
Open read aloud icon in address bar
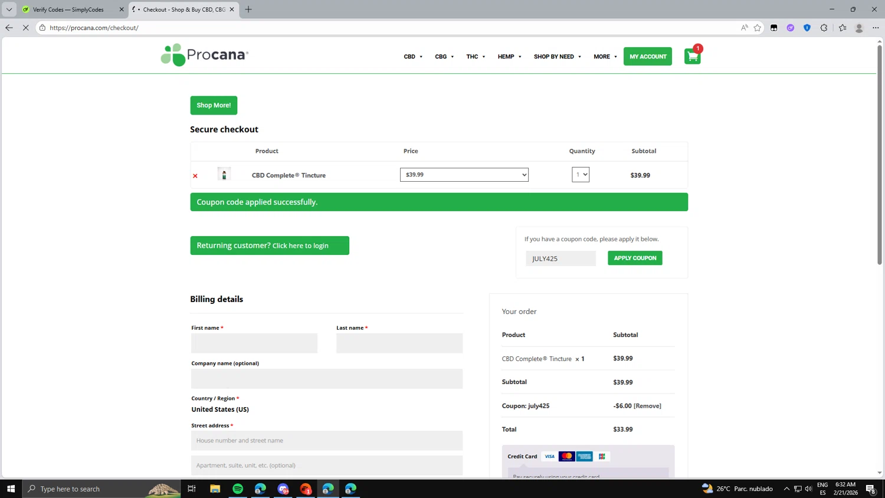click(x=744, y=28)
